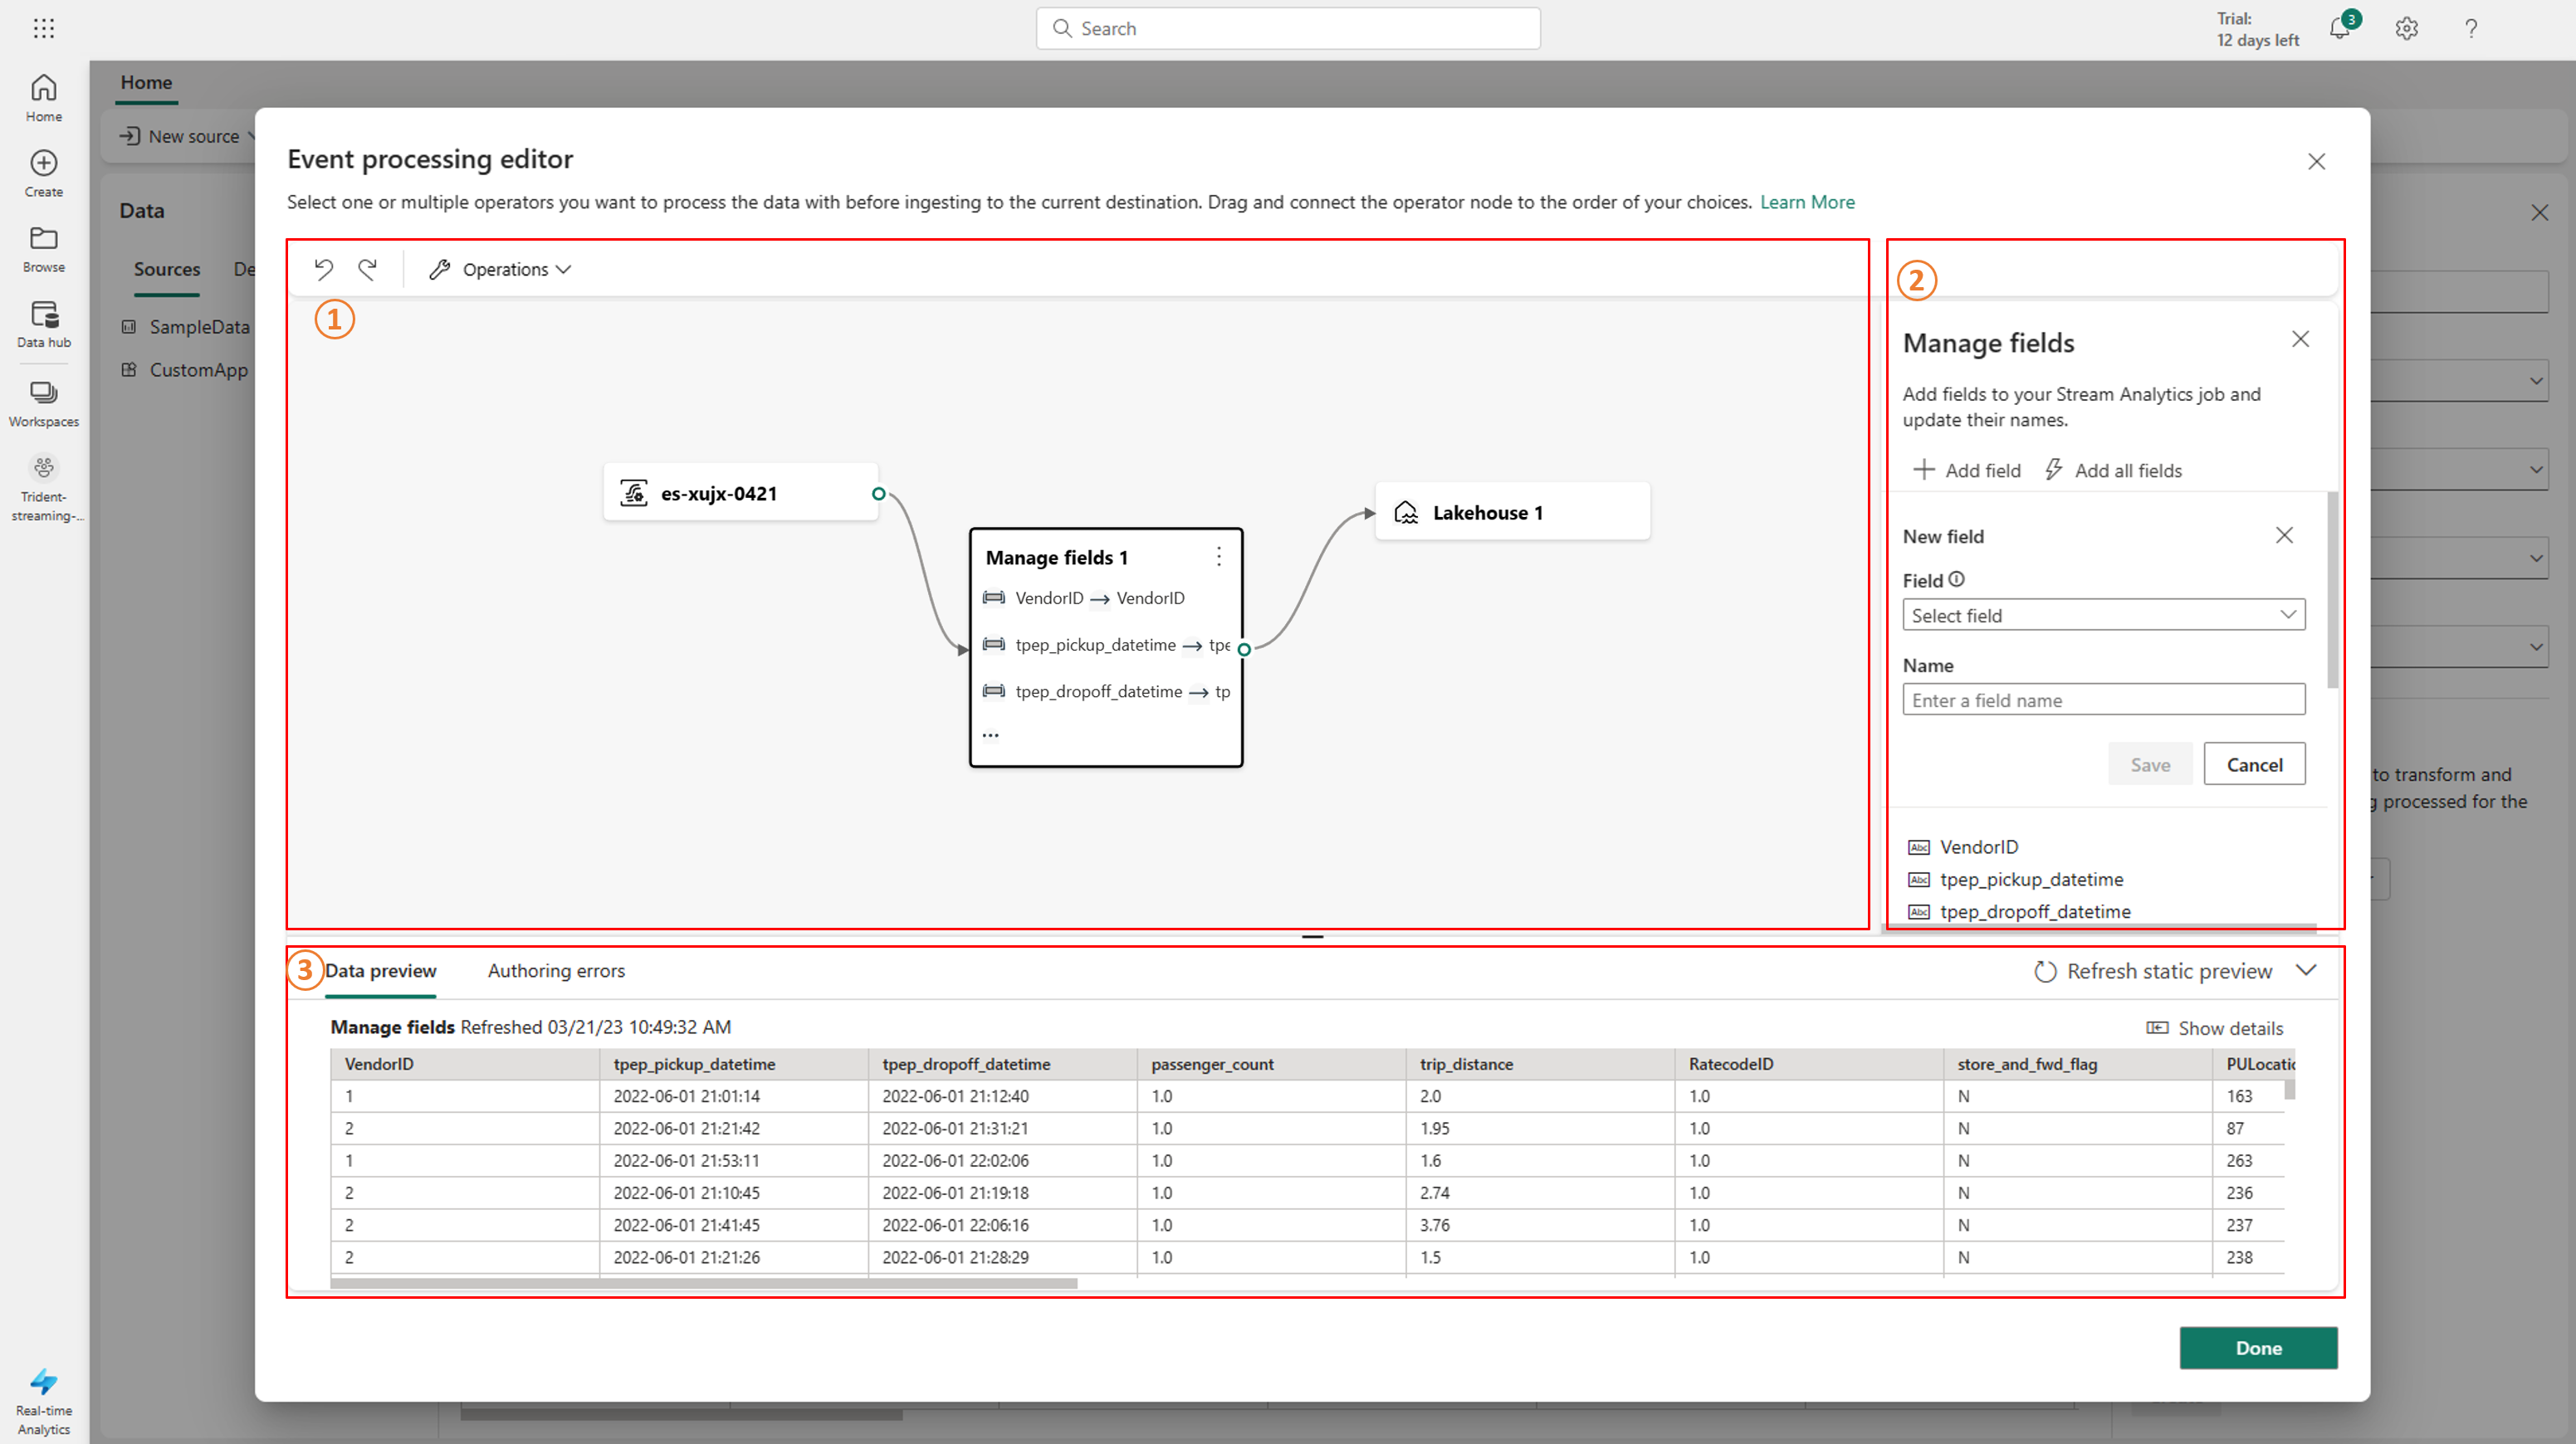Click the Done button
This screenshot has height=1444, width=2576.
(x=2258, y=1348)
